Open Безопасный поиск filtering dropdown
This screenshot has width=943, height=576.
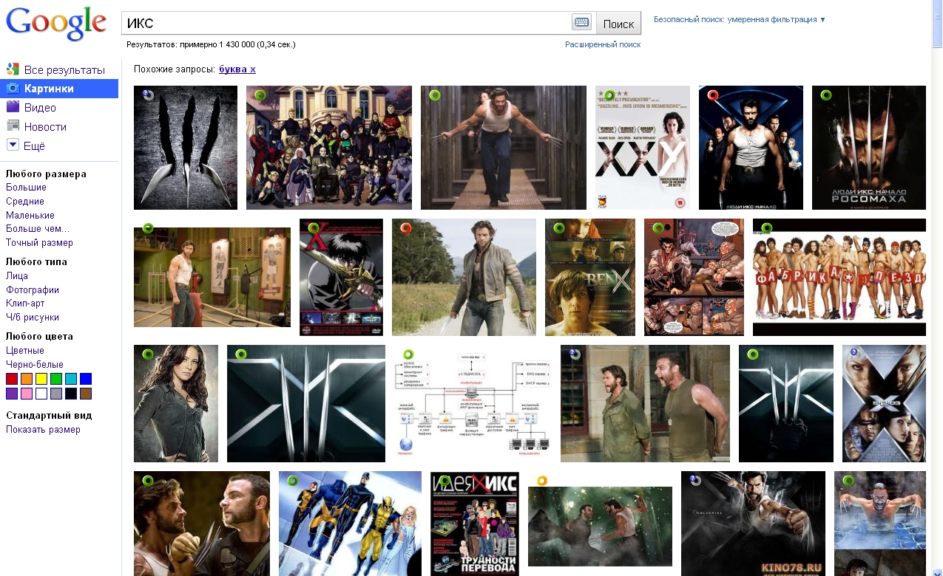tap(740, 19)
